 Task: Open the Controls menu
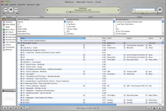(x=13, y=5)
